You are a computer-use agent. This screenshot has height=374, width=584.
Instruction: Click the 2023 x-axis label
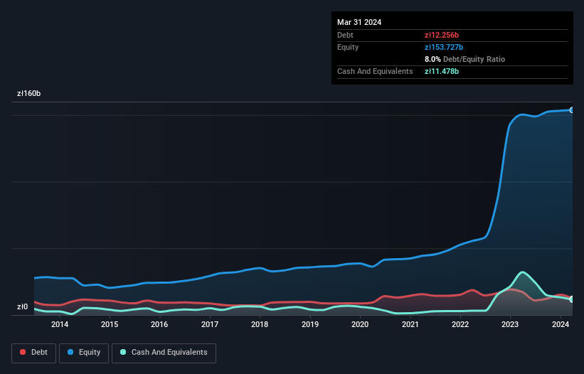(510, 324)
